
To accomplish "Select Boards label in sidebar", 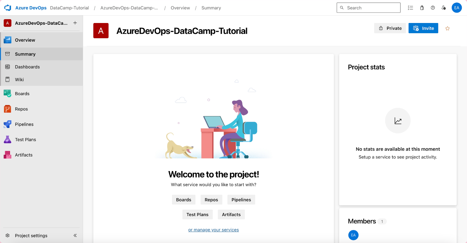I will 22,94.
